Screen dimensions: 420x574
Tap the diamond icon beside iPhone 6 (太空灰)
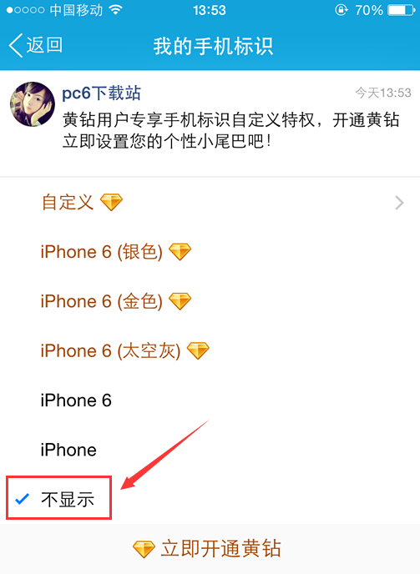198,350
